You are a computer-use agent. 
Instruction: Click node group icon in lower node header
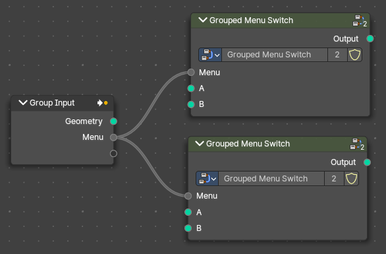click(x=357, y=144)
